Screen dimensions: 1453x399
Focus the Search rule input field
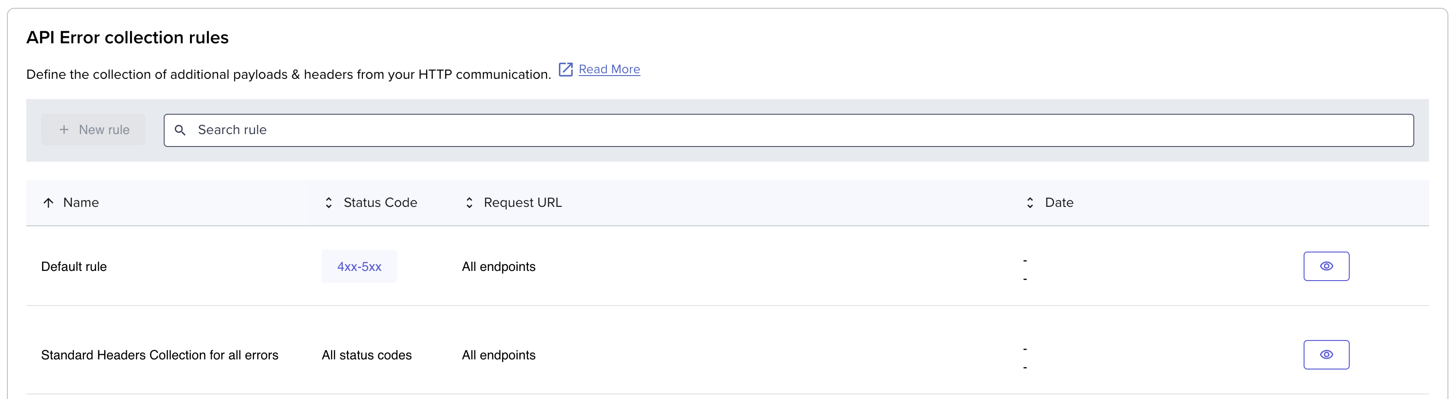pos(789,130)
